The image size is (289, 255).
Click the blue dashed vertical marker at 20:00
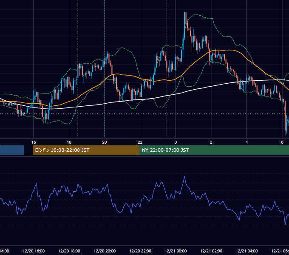pos(105,69)
